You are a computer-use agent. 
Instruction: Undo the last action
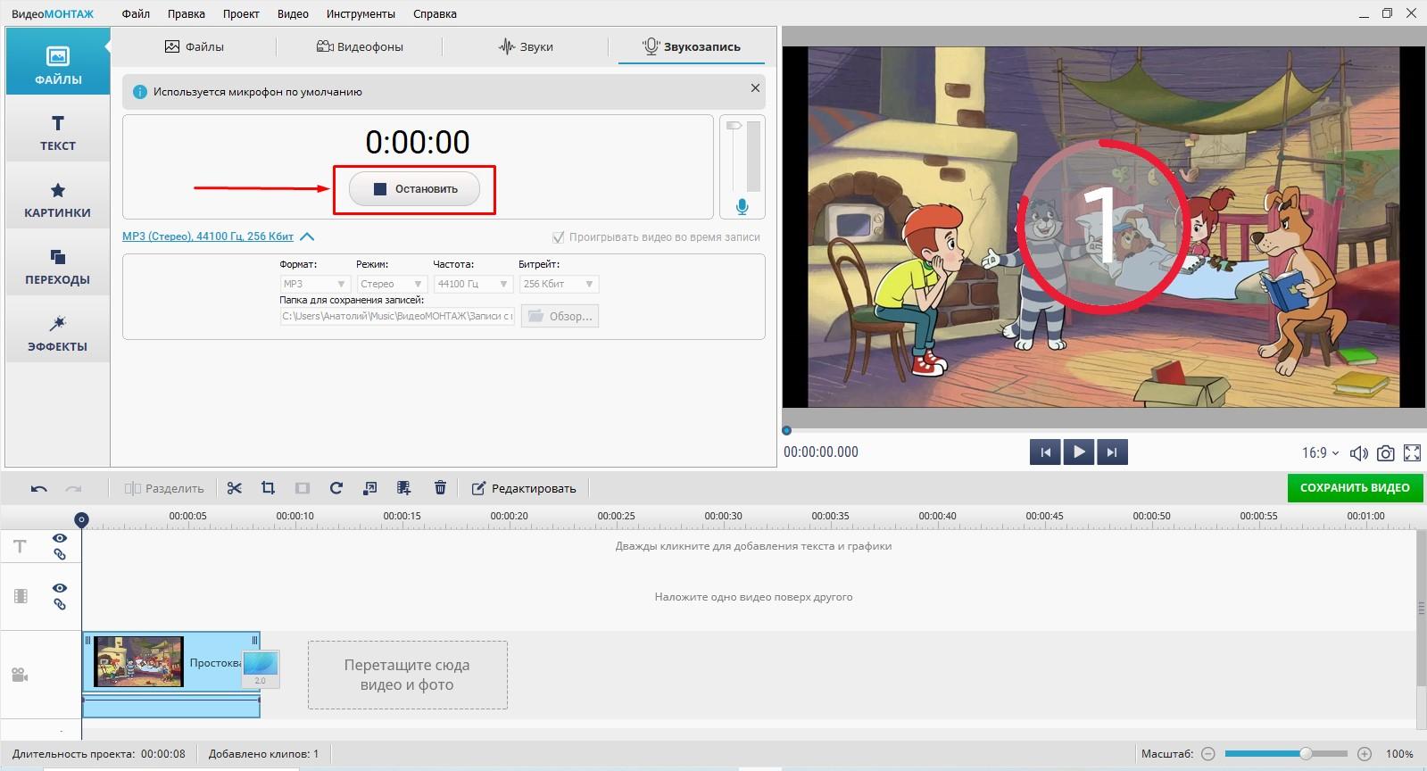[x=38, y=488]
